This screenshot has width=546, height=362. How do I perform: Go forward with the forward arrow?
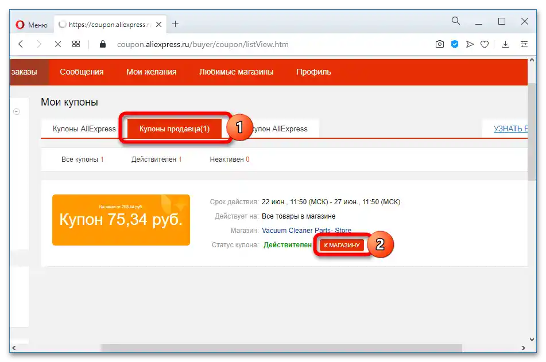[39, 44]
